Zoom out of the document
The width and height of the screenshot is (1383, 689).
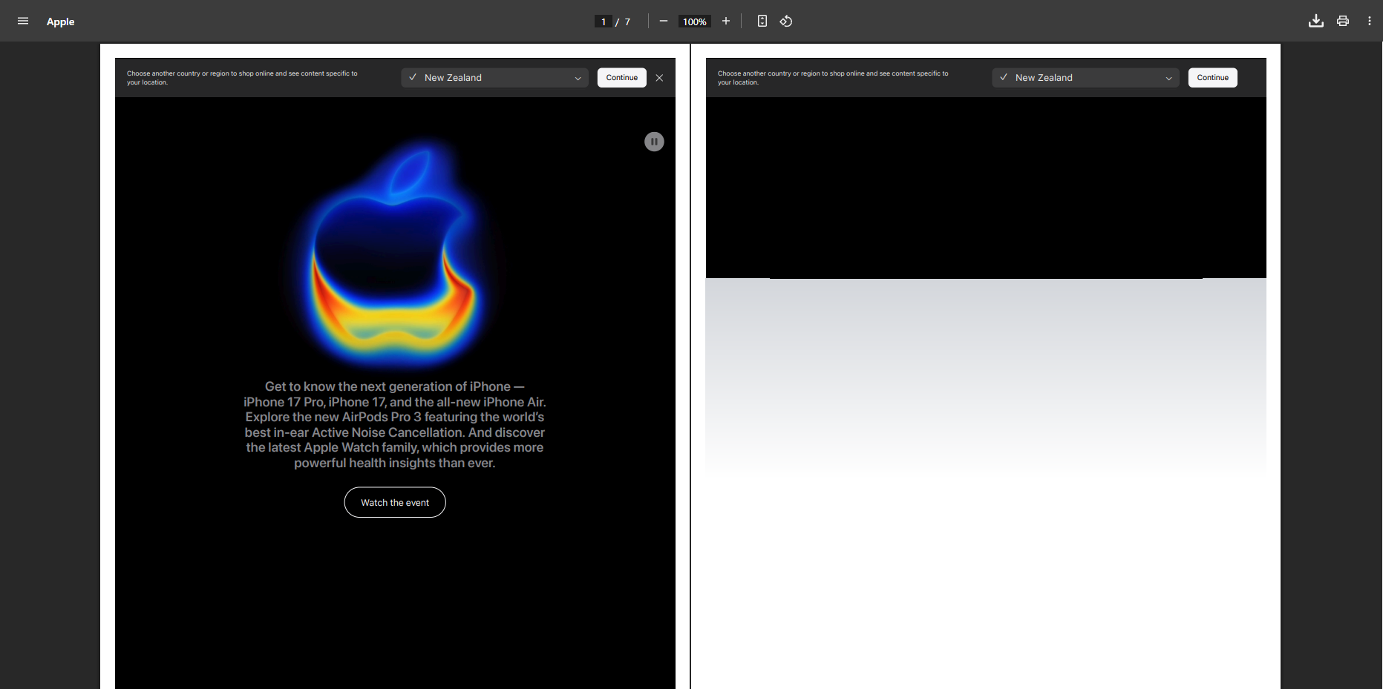(x=664, y=22)
